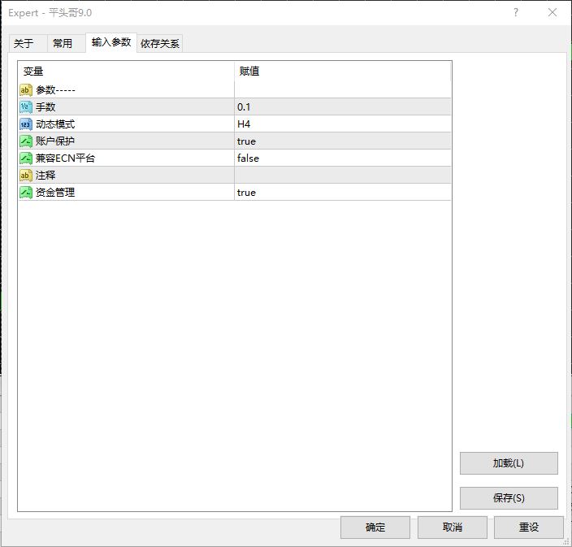The width and height of the screenshot is (572, 547).
Task: Open the 依存关系 tab
Action: pyautogui.click(x=160, y=44)
